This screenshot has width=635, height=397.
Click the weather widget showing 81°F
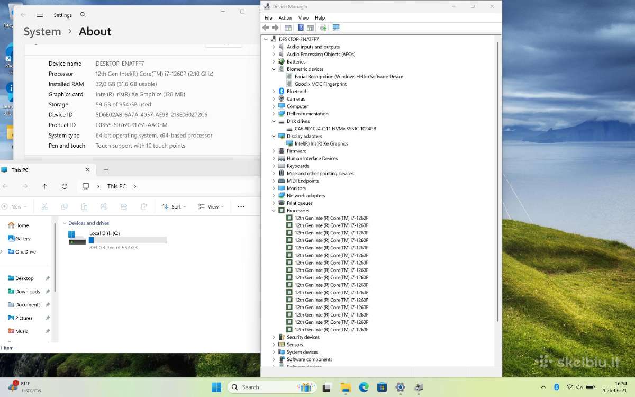[24, 387]
